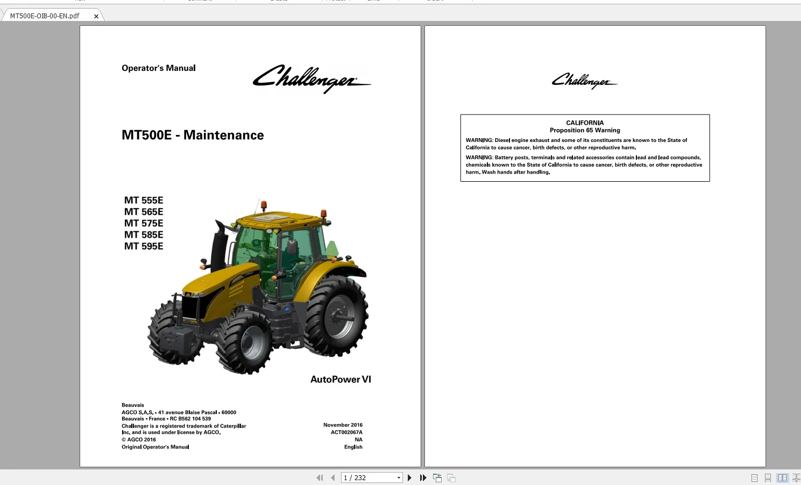
Task: Open the page number dropdown arrow
Action: tap(399, 477)
